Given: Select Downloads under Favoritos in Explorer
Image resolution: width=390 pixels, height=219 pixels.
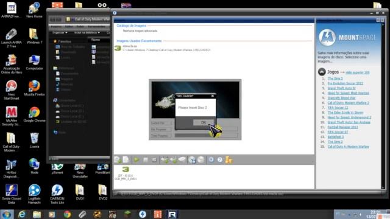Looking at the screenshot, I should tap(66, 52).
